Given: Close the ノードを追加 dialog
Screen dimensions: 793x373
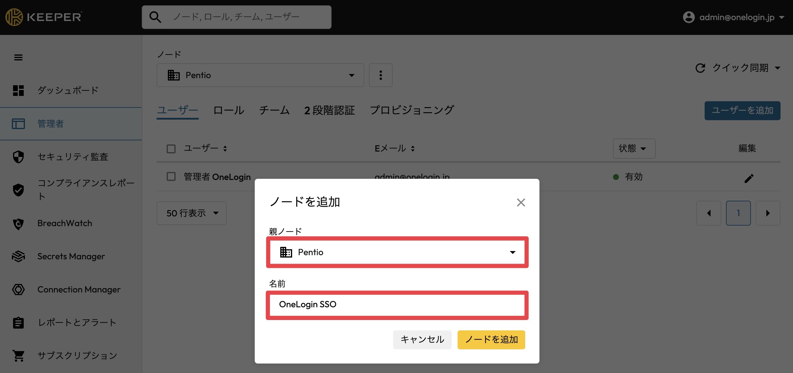Looking at the screenshot, I should pyautogui.click(x=521, y=202).
